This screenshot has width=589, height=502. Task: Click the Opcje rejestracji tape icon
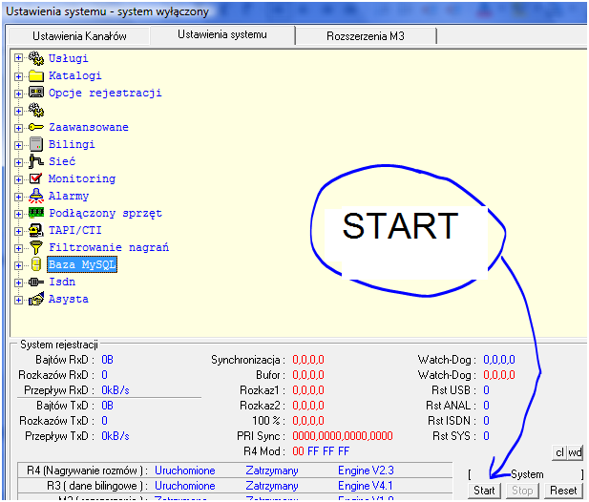click(36, 93)
